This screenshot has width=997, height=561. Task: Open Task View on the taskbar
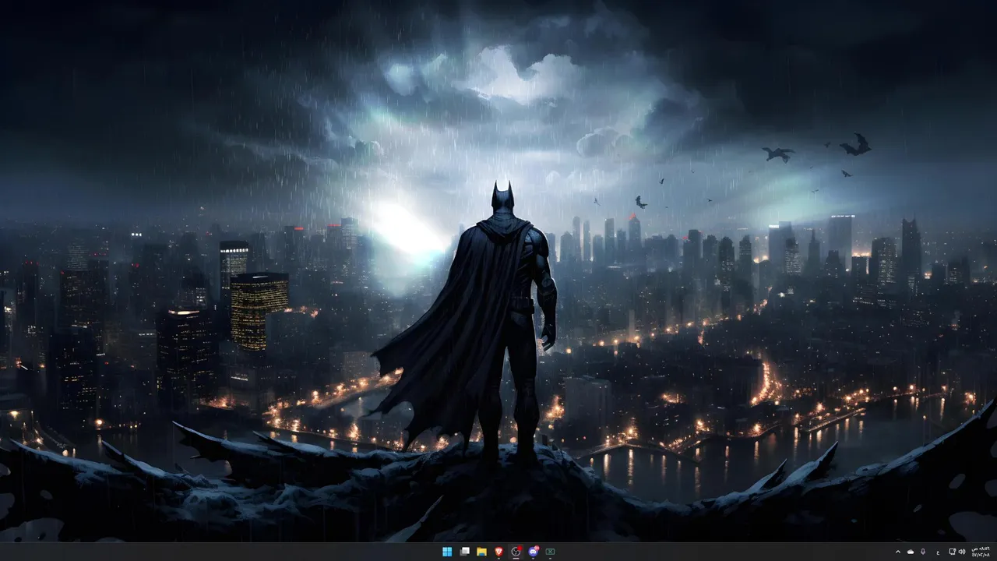(464, 552)
